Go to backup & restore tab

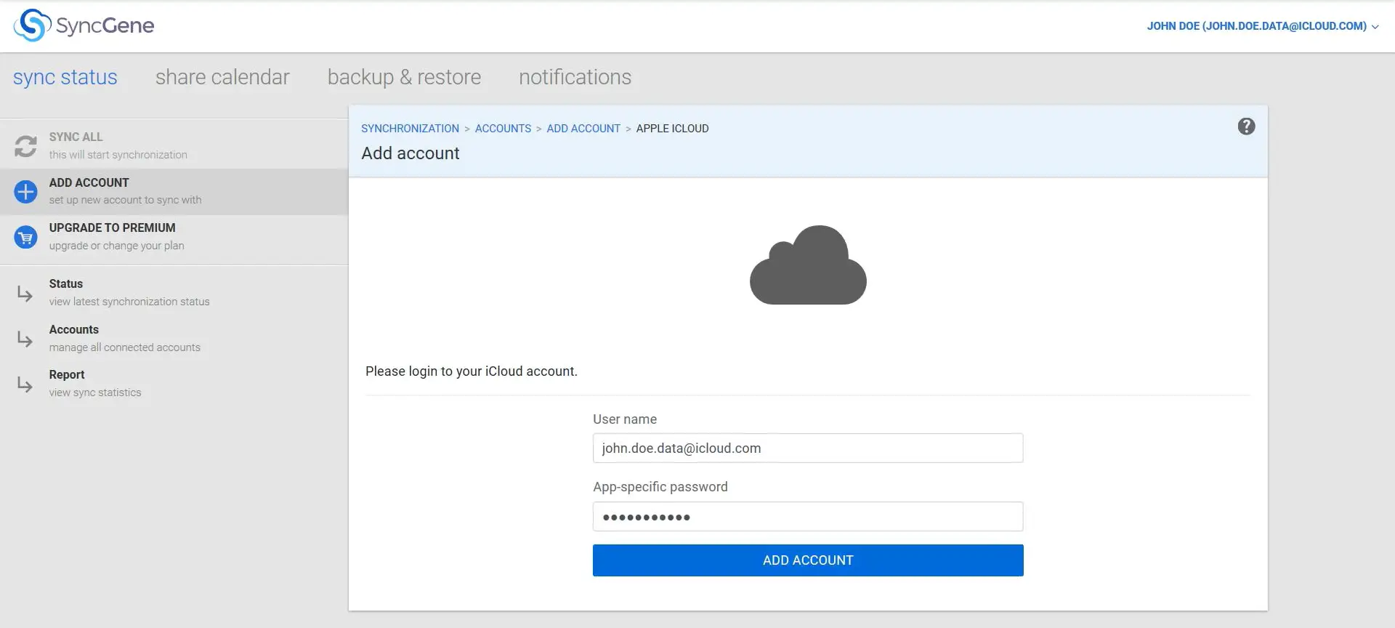tap(404, 77)
